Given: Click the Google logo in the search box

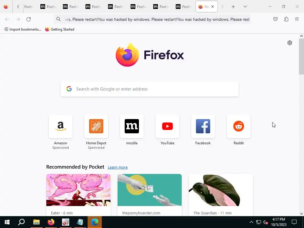Looking at the screenshot, I should tap(69, 89).
